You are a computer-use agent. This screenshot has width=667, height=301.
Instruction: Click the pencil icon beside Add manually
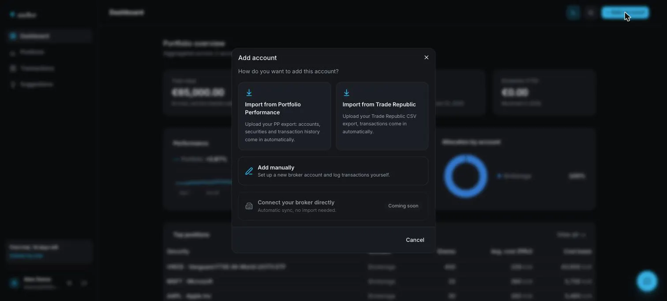[x=249, y=171]
